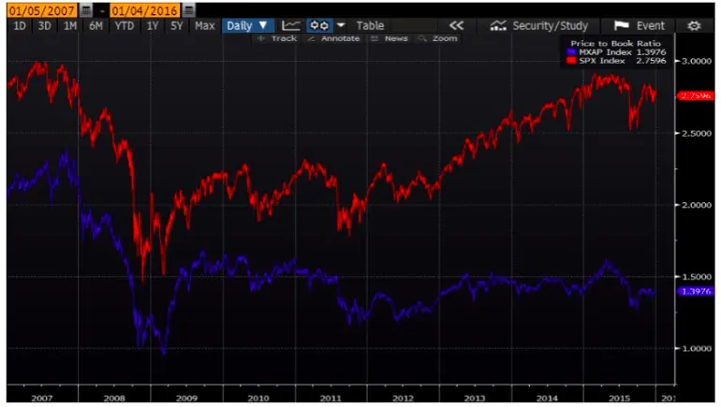Expand the chart style dropdown arrow
This screenshot has width=721, height=407.
point(341,25)
